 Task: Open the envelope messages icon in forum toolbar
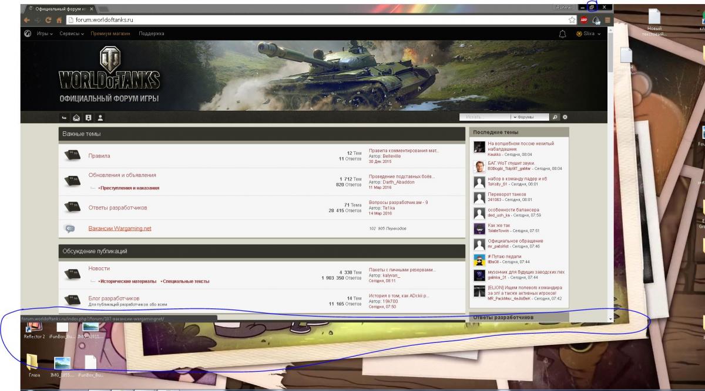(x=77, y=117)
